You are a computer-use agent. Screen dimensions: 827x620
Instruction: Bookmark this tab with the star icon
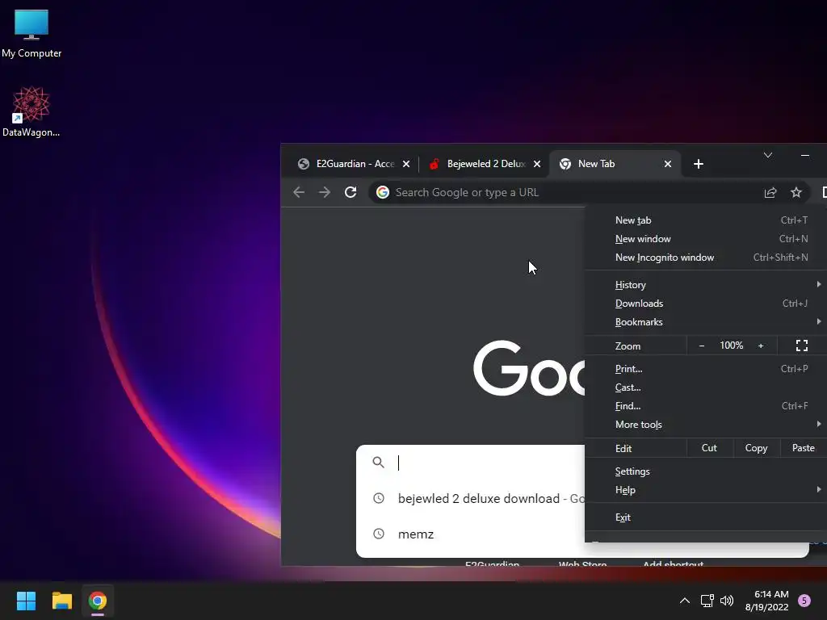click(x=796, y=192)
